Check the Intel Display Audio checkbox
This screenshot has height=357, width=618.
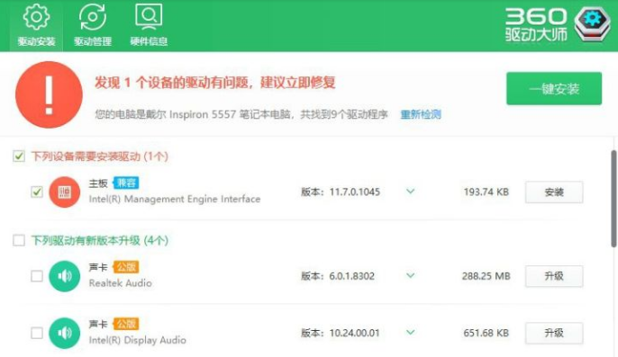37,333
